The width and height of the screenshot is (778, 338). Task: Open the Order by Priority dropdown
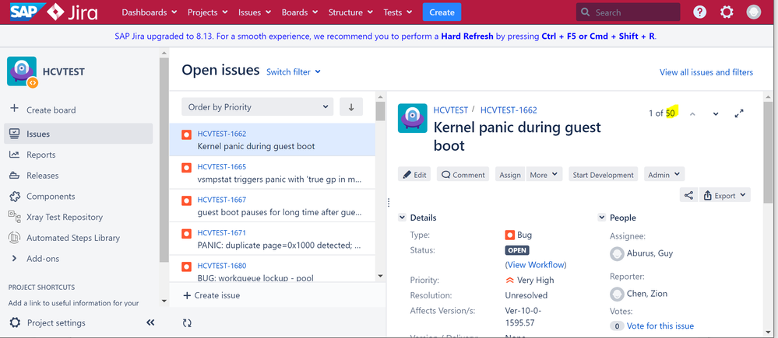coord(257,107)
